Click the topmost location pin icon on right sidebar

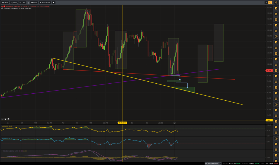pos(276,2)
